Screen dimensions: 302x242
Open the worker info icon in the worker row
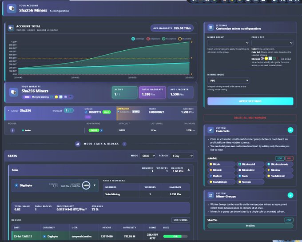click(x=12, y=130)
